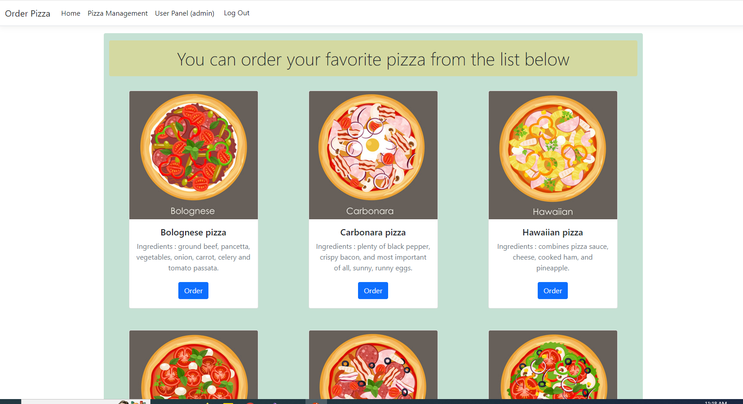Order the Hawaiian pizza
This screenshot has height=404, width=743.
coord(553,291)
